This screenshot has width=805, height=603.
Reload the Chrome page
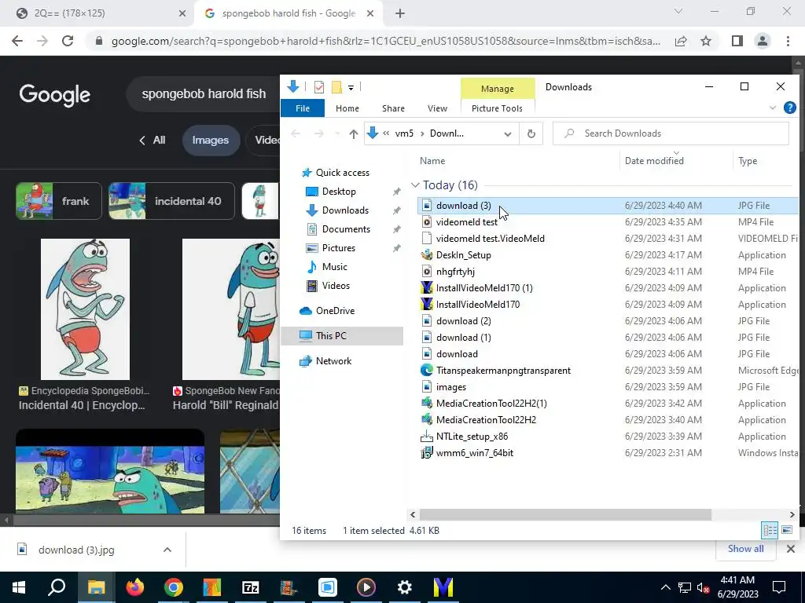(x=68, y=41)
